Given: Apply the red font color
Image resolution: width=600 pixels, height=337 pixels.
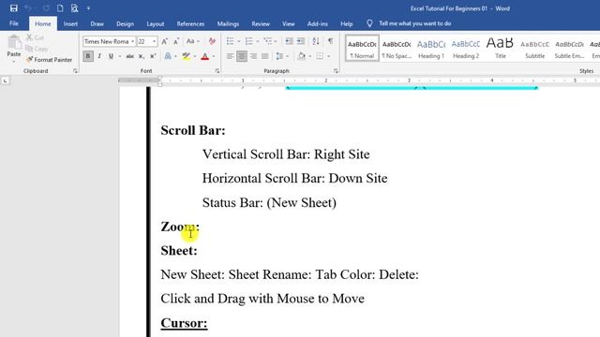Looking at the screenshot, I should 205,56.
